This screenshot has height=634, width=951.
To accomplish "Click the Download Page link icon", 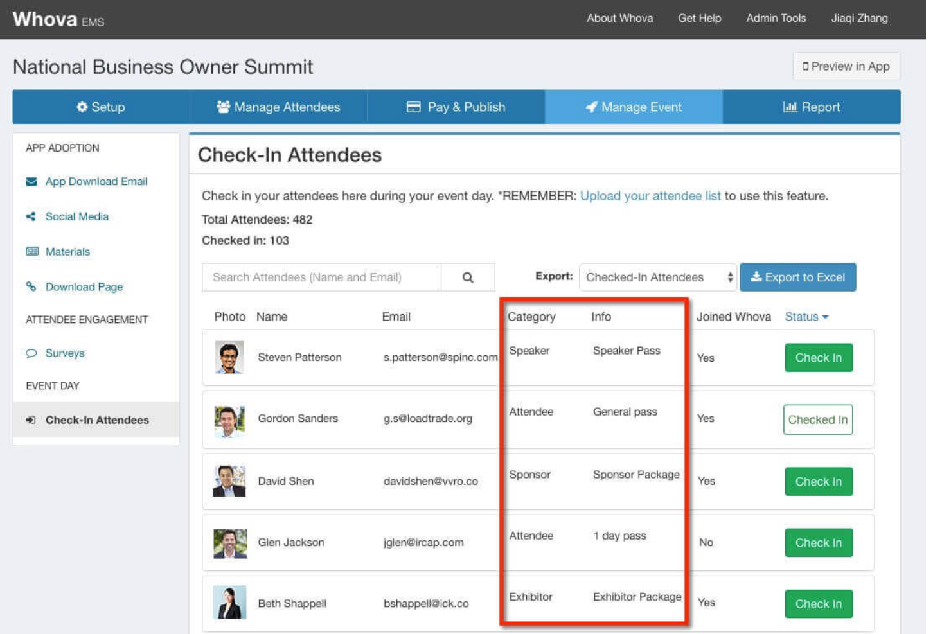I will pos(29,287).
